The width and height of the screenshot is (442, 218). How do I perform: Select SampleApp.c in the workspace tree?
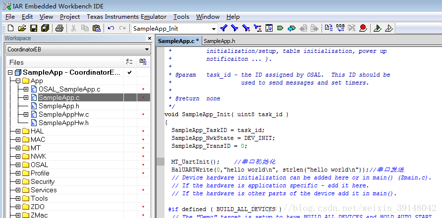coord(59,97)
